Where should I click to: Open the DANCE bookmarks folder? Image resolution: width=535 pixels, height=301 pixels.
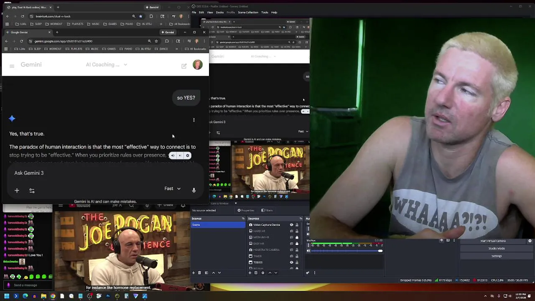161,49
